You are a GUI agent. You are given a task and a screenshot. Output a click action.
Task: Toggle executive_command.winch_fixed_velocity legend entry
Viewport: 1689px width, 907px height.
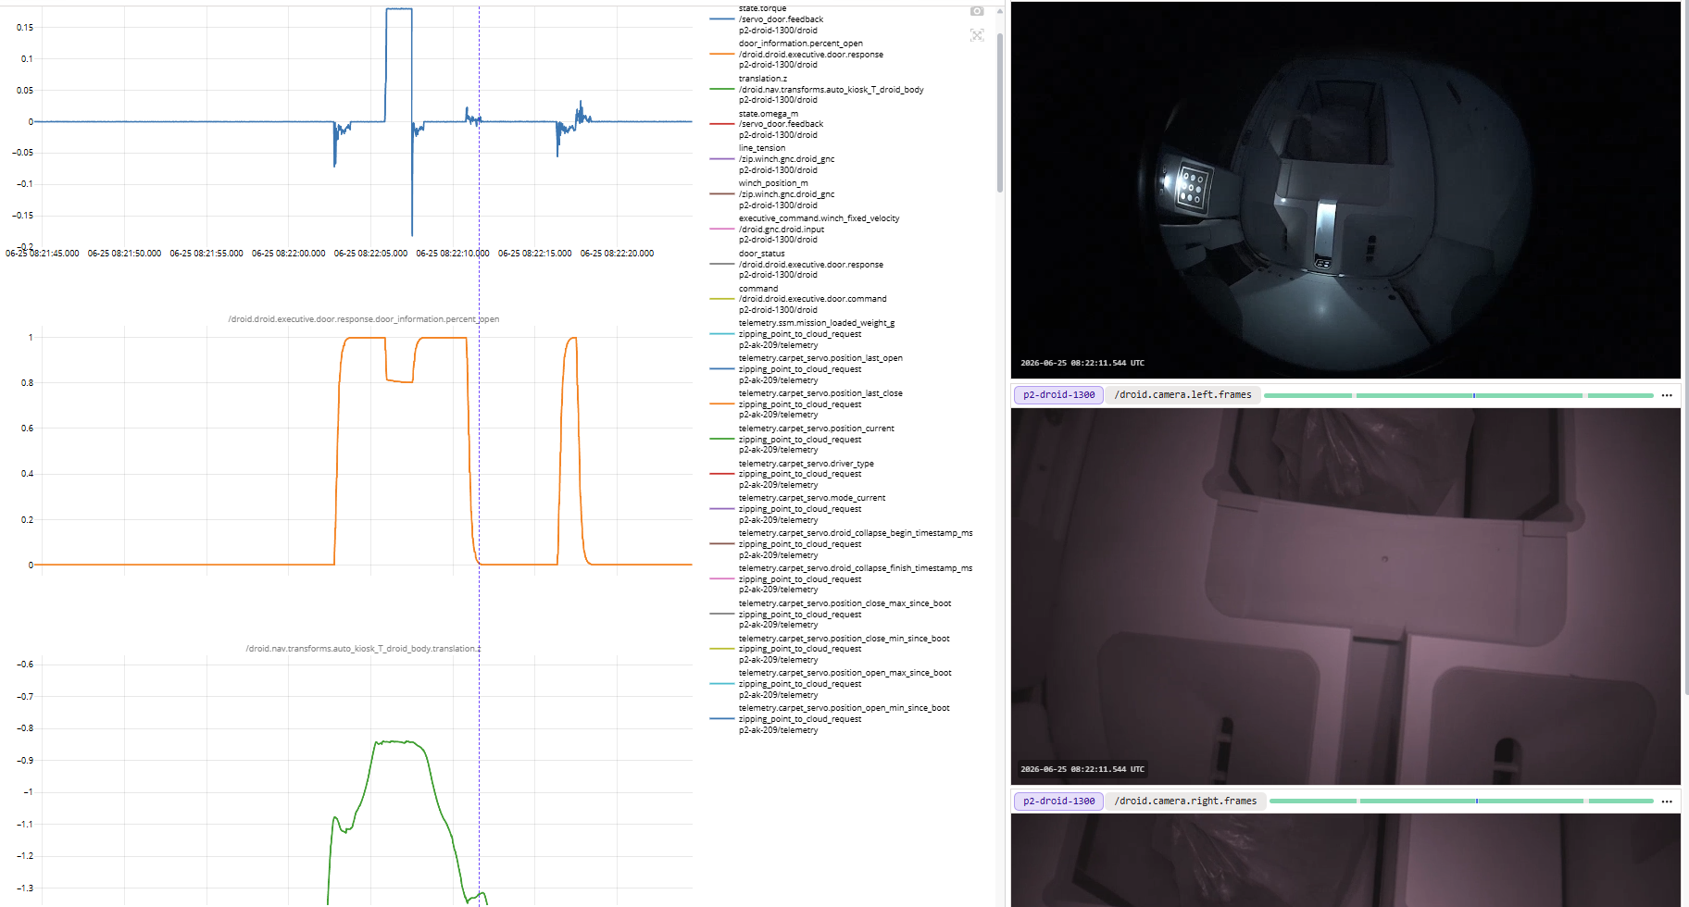805,229
